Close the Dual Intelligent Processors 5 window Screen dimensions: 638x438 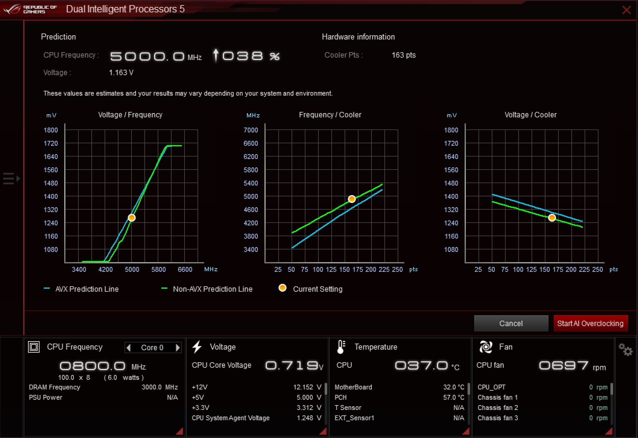[x=627, y=10]
